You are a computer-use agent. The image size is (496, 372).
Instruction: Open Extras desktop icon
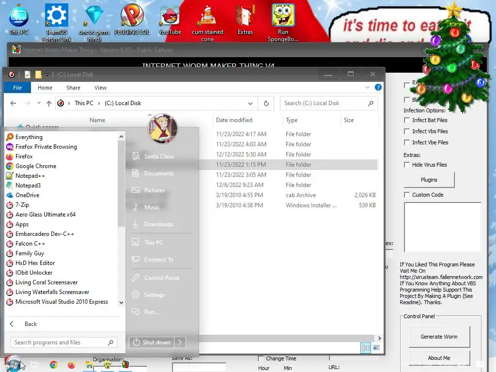point(245,19)
